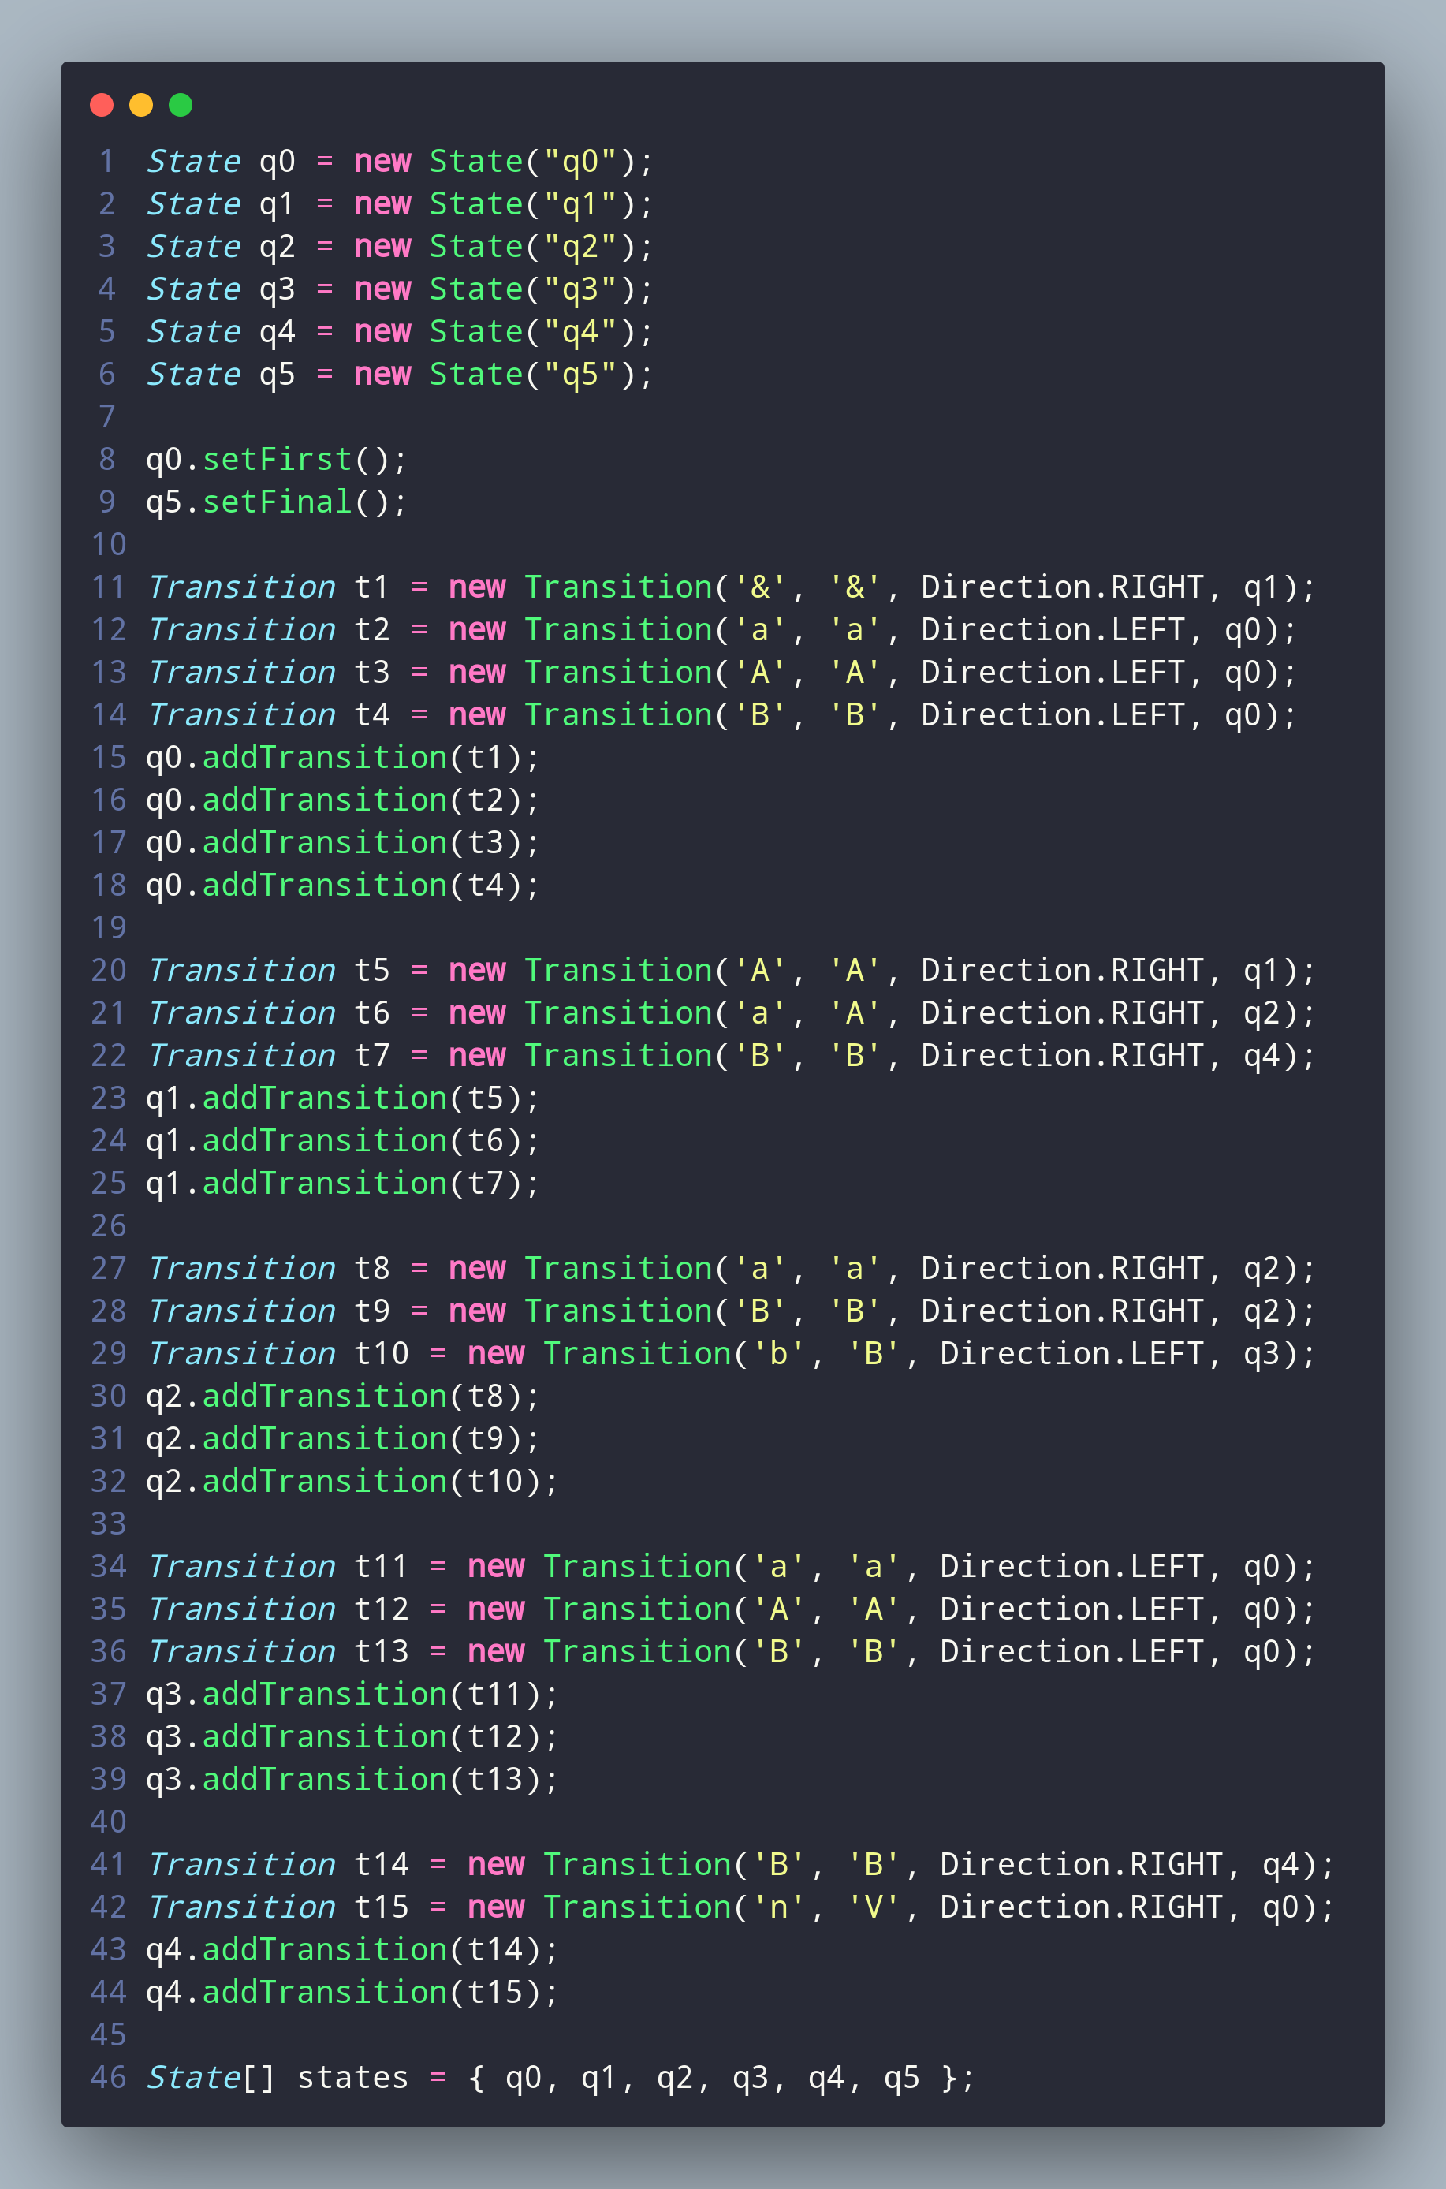Viewport: 1446px width, 2189px height.
Task: Click line number 11
Action: 109,587
